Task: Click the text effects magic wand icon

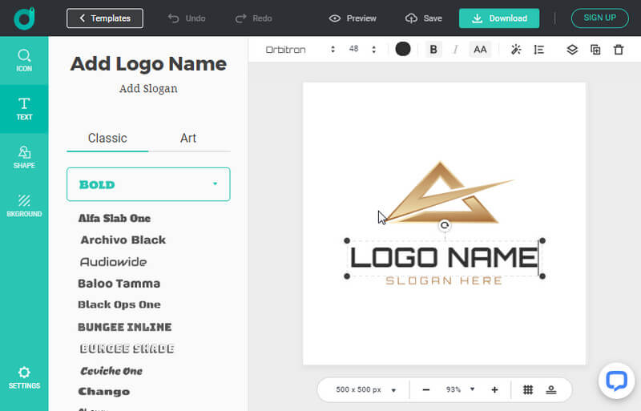Action: [x=516, y=50]
